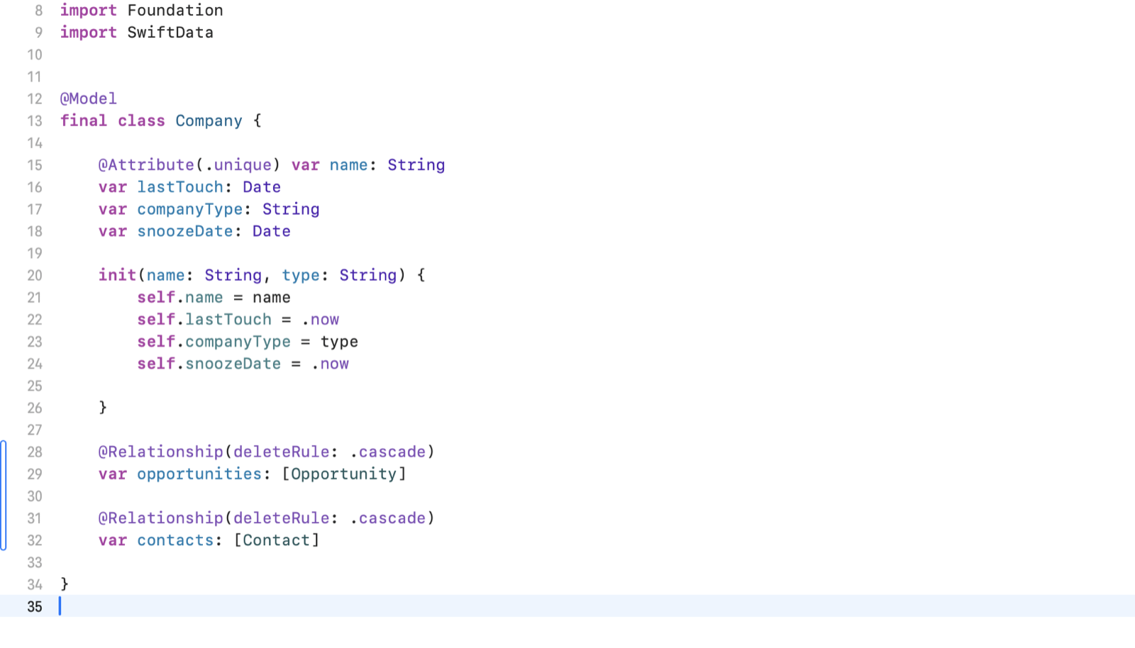Click the init keyword on line 20
Screen dimensions: 1135x648
[117, 275]
